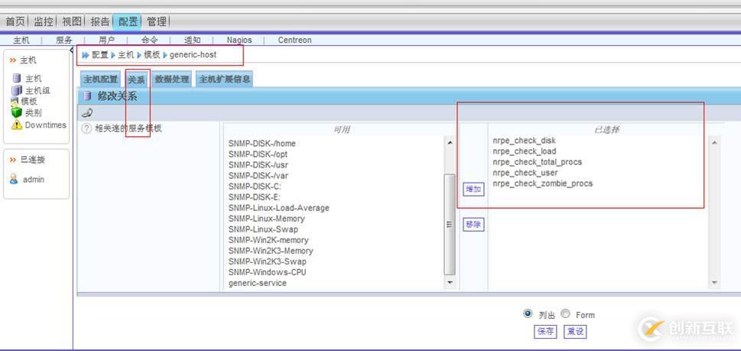This screenshot has height=351, width=741.
Task: Click the 移除 remove button
Action: 473,225
